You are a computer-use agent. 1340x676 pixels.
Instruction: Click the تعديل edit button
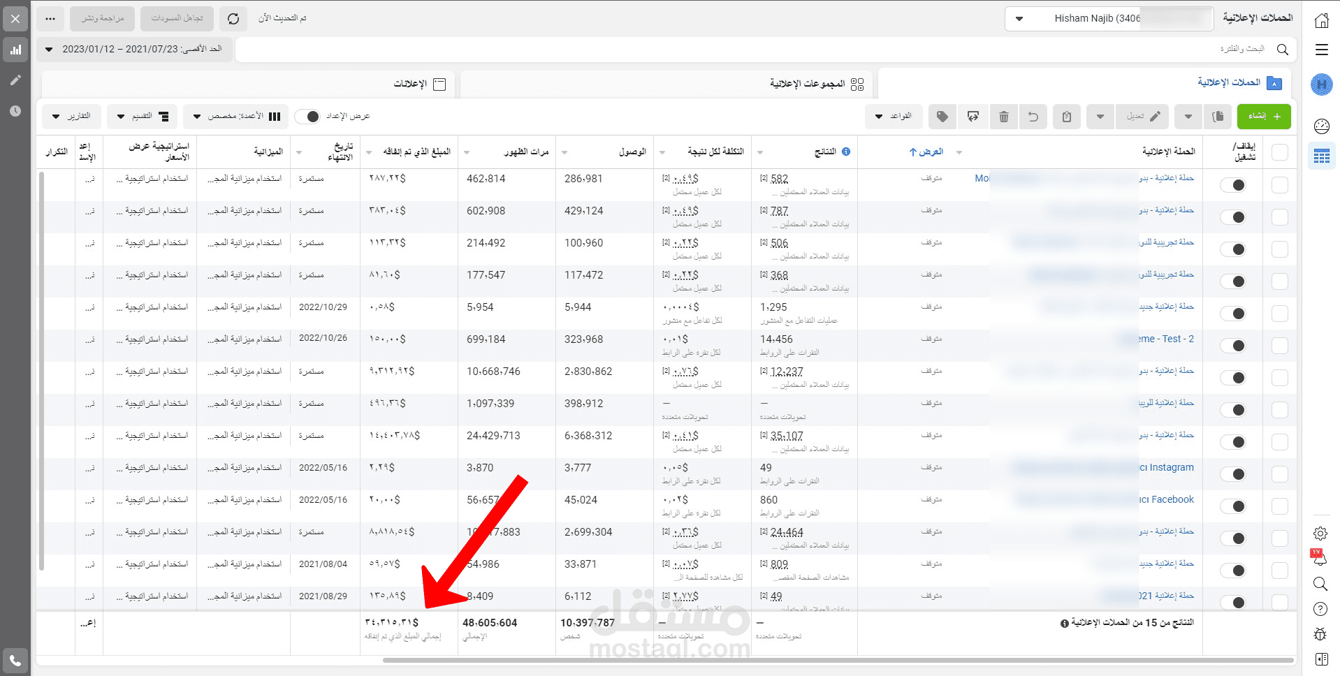pyautogui.click(x=1142, y=117)
